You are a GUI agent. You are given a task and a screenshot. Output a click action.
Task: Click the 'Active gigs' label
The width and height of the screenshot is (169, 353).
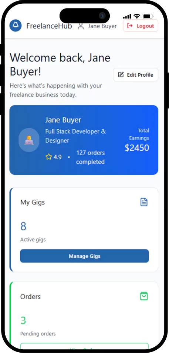coord(33,240)
